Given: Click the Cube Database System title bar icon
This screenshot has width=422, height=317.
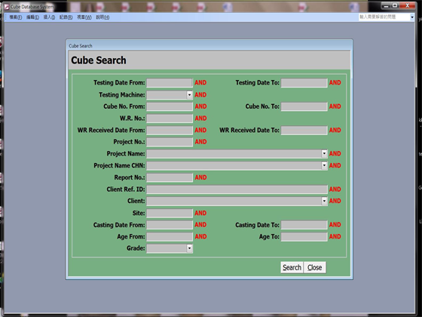Looking at the screenshot, I should (7, 7).
